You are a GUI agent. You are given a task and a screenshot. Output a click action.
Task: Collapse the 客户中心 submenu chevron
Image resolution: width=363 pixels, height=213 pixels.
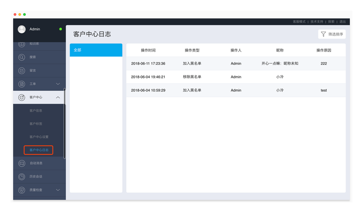coord(58,97)
